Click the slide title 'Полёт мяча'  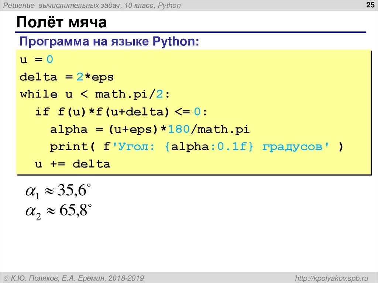coord(61,22)
